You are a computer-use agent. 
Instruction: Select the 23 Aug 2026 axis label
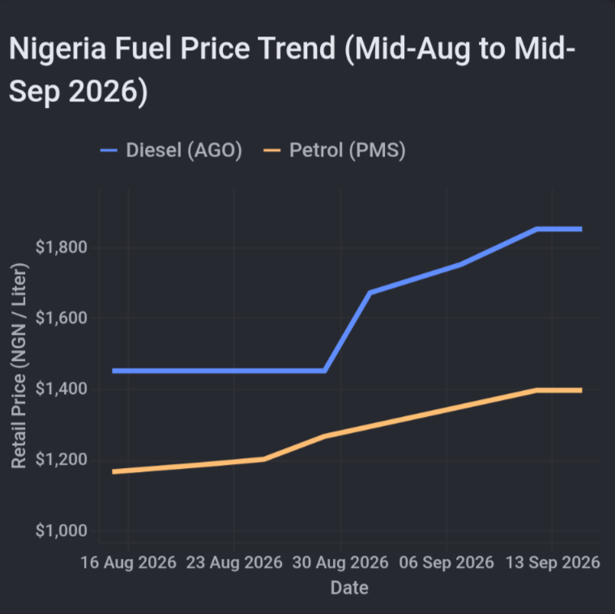point(234,562)
